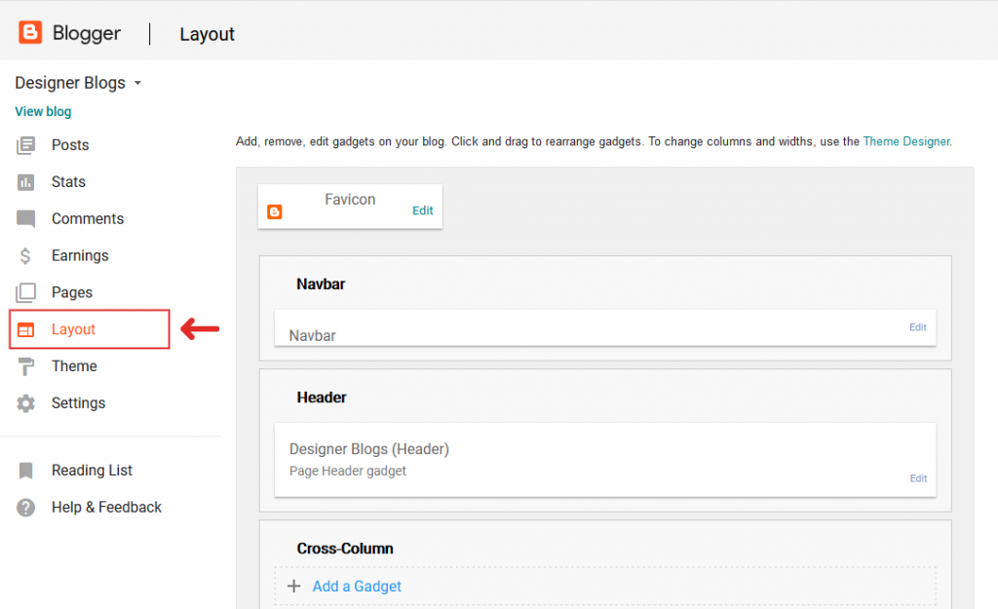998x609 pixels.
Task: Edit the Favicon gadget
Action: pos(422,209)
